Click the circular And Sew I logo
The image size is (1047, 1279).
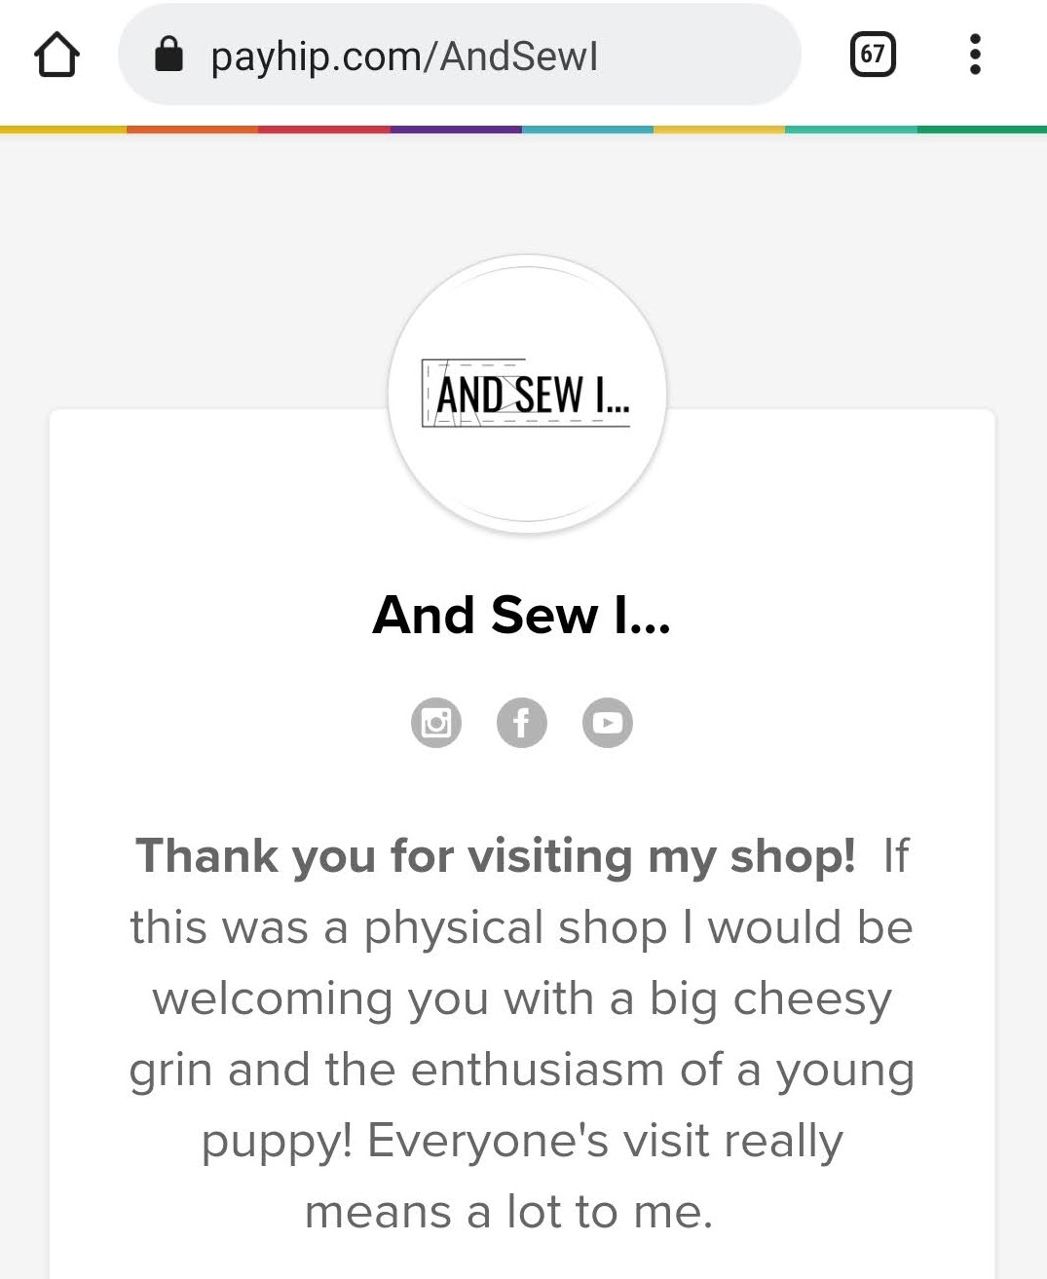527,395
